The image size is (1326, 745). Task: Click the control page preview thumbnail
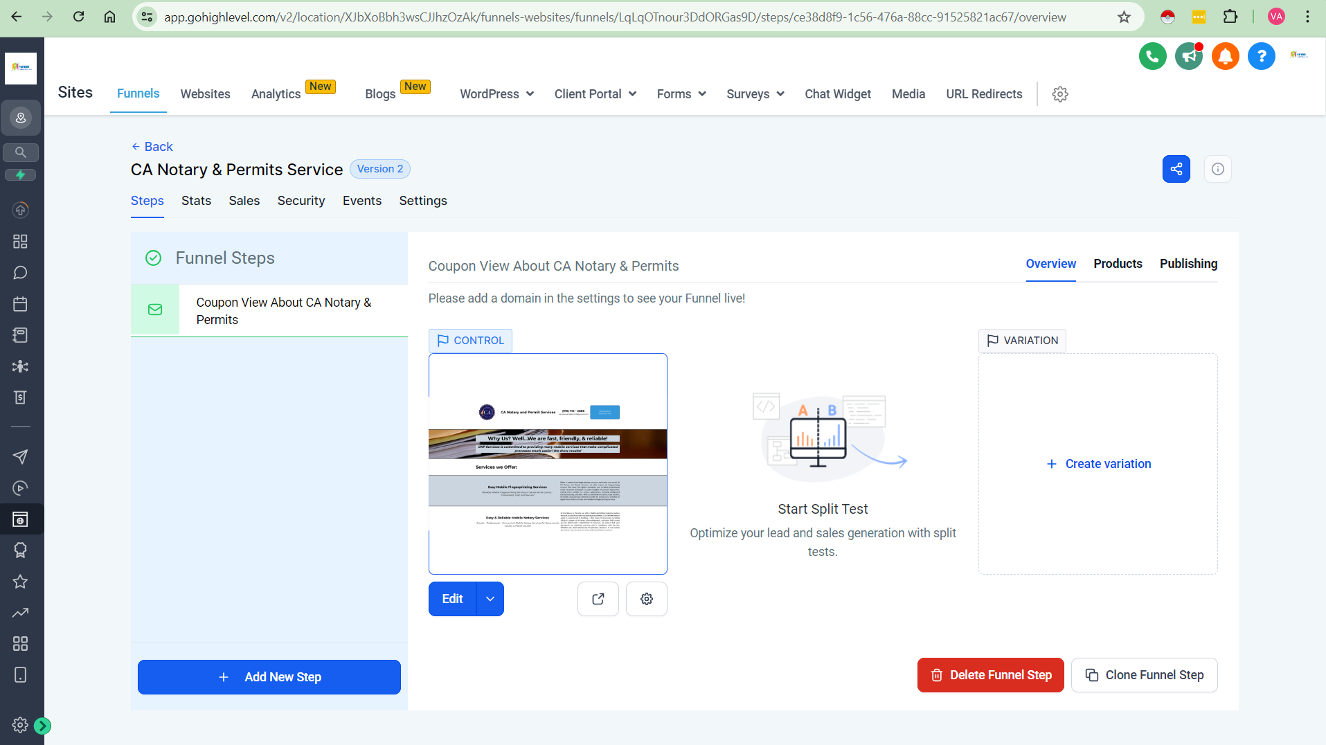548,464
